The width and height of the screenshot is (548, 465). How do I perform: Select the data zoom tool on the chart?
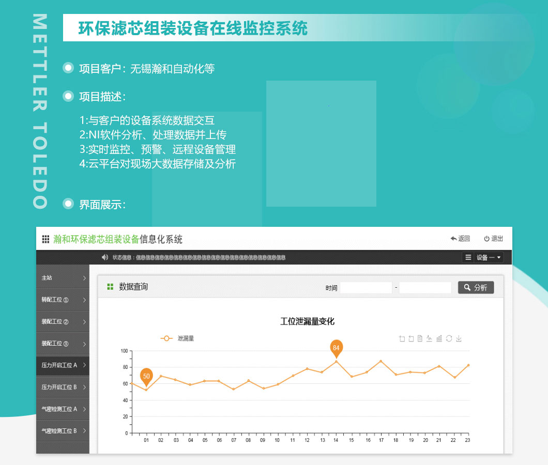(402, 338)
